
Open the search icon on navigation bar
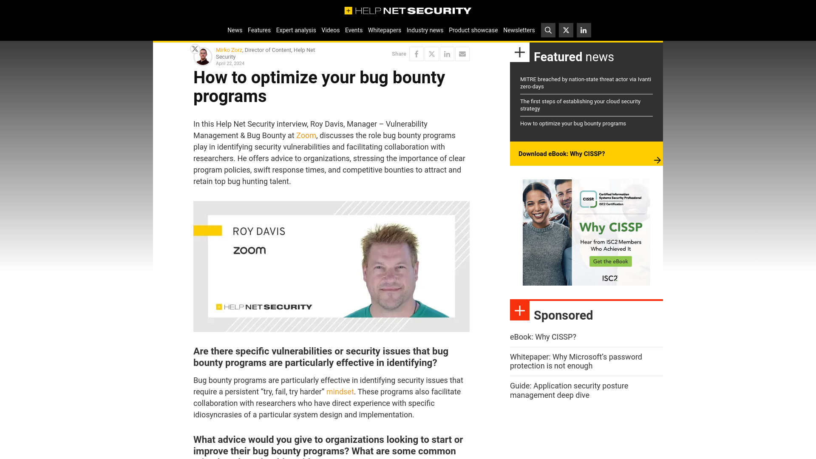click(x=548, y=30)
